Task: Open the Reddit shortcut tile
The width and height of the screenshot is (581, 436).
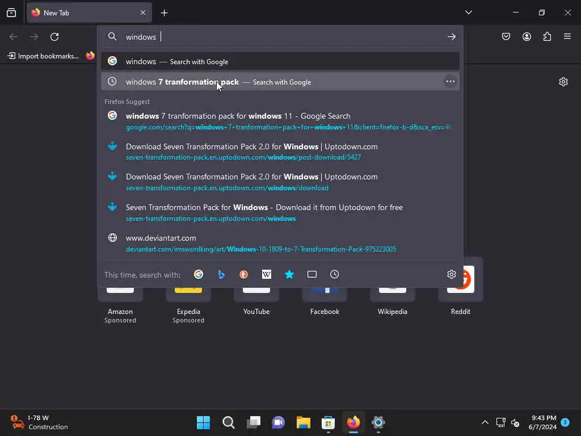Action: point(461,287)
